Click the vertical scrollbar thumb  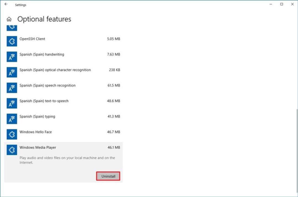(x=297, y=152)
